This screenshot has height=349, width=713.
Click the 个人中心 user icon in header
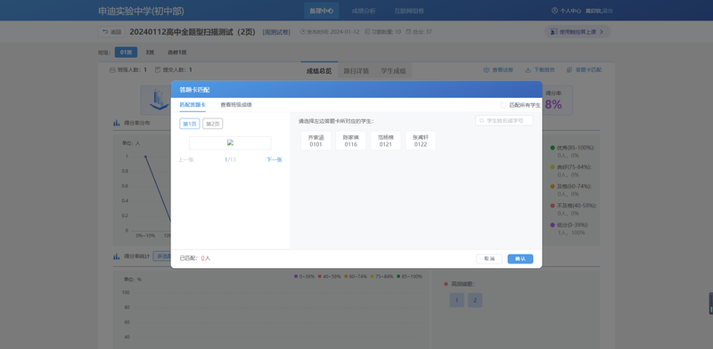pos(554,11)
